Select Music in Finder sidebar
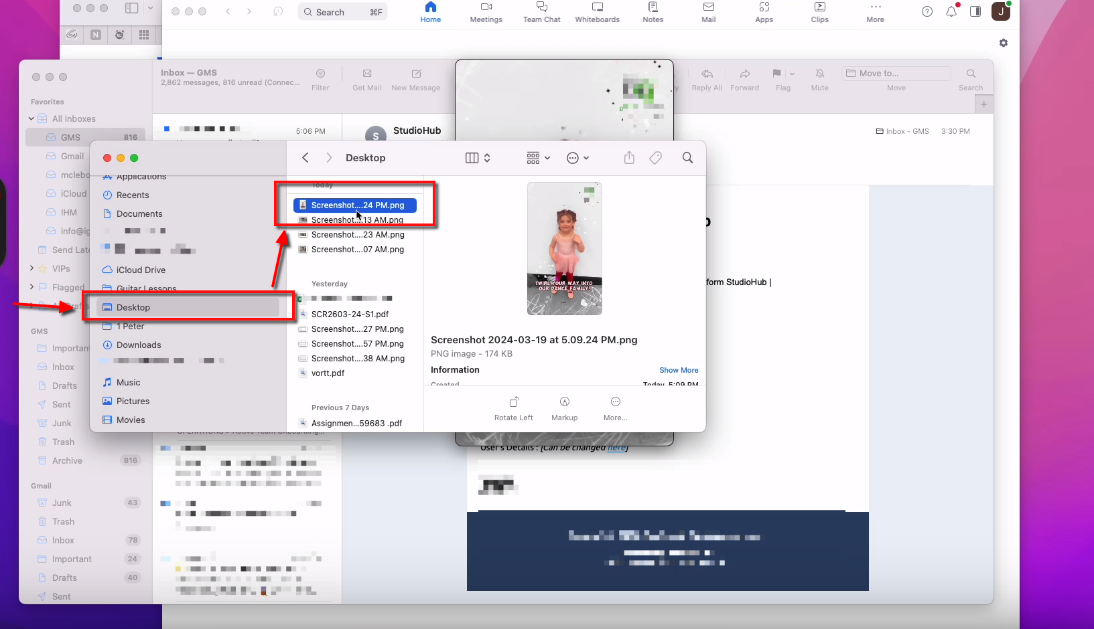This screenshot has width=1094, height=629. [x=128, y=383]
